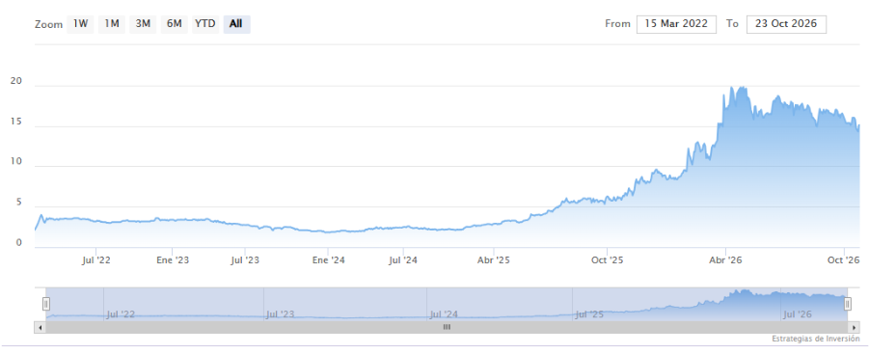Edit the From date field
The height and width of the screenshot is (354, 869).
point(677,24)
